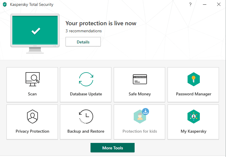The width and height of the screenshot is (226, 157).
Task: Click the Scan label text
Action: pos(32,94)
